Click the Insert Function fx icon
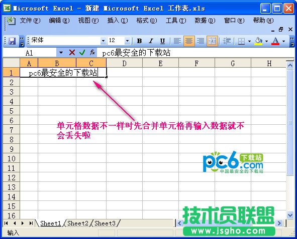Screen dimensions: 297x239 92,53
